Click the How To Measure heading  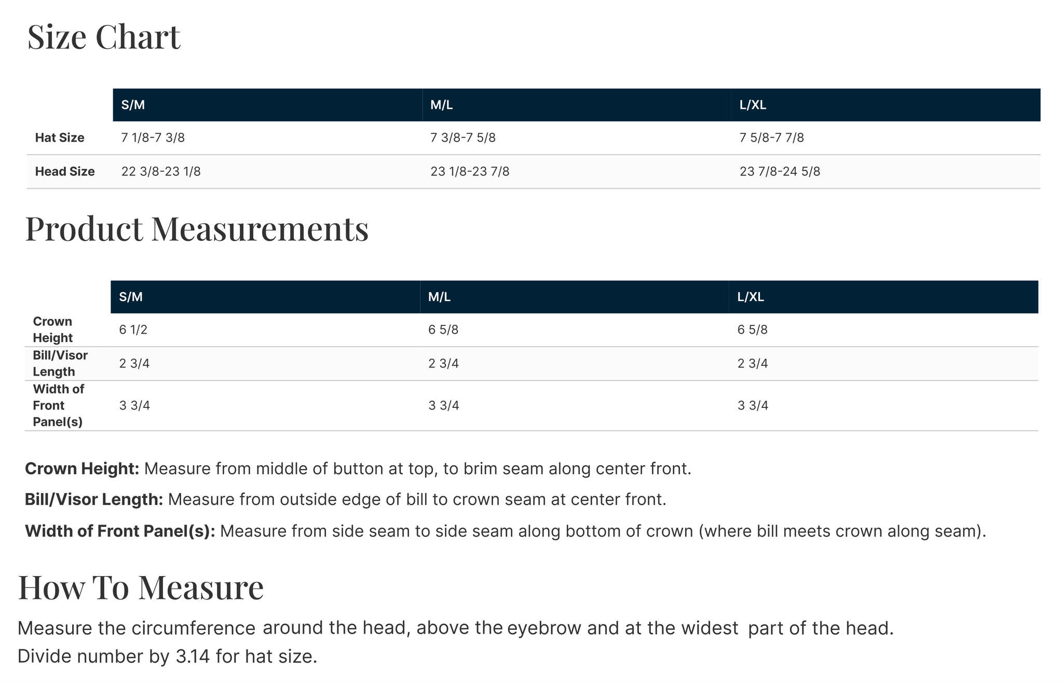point(141,587)
